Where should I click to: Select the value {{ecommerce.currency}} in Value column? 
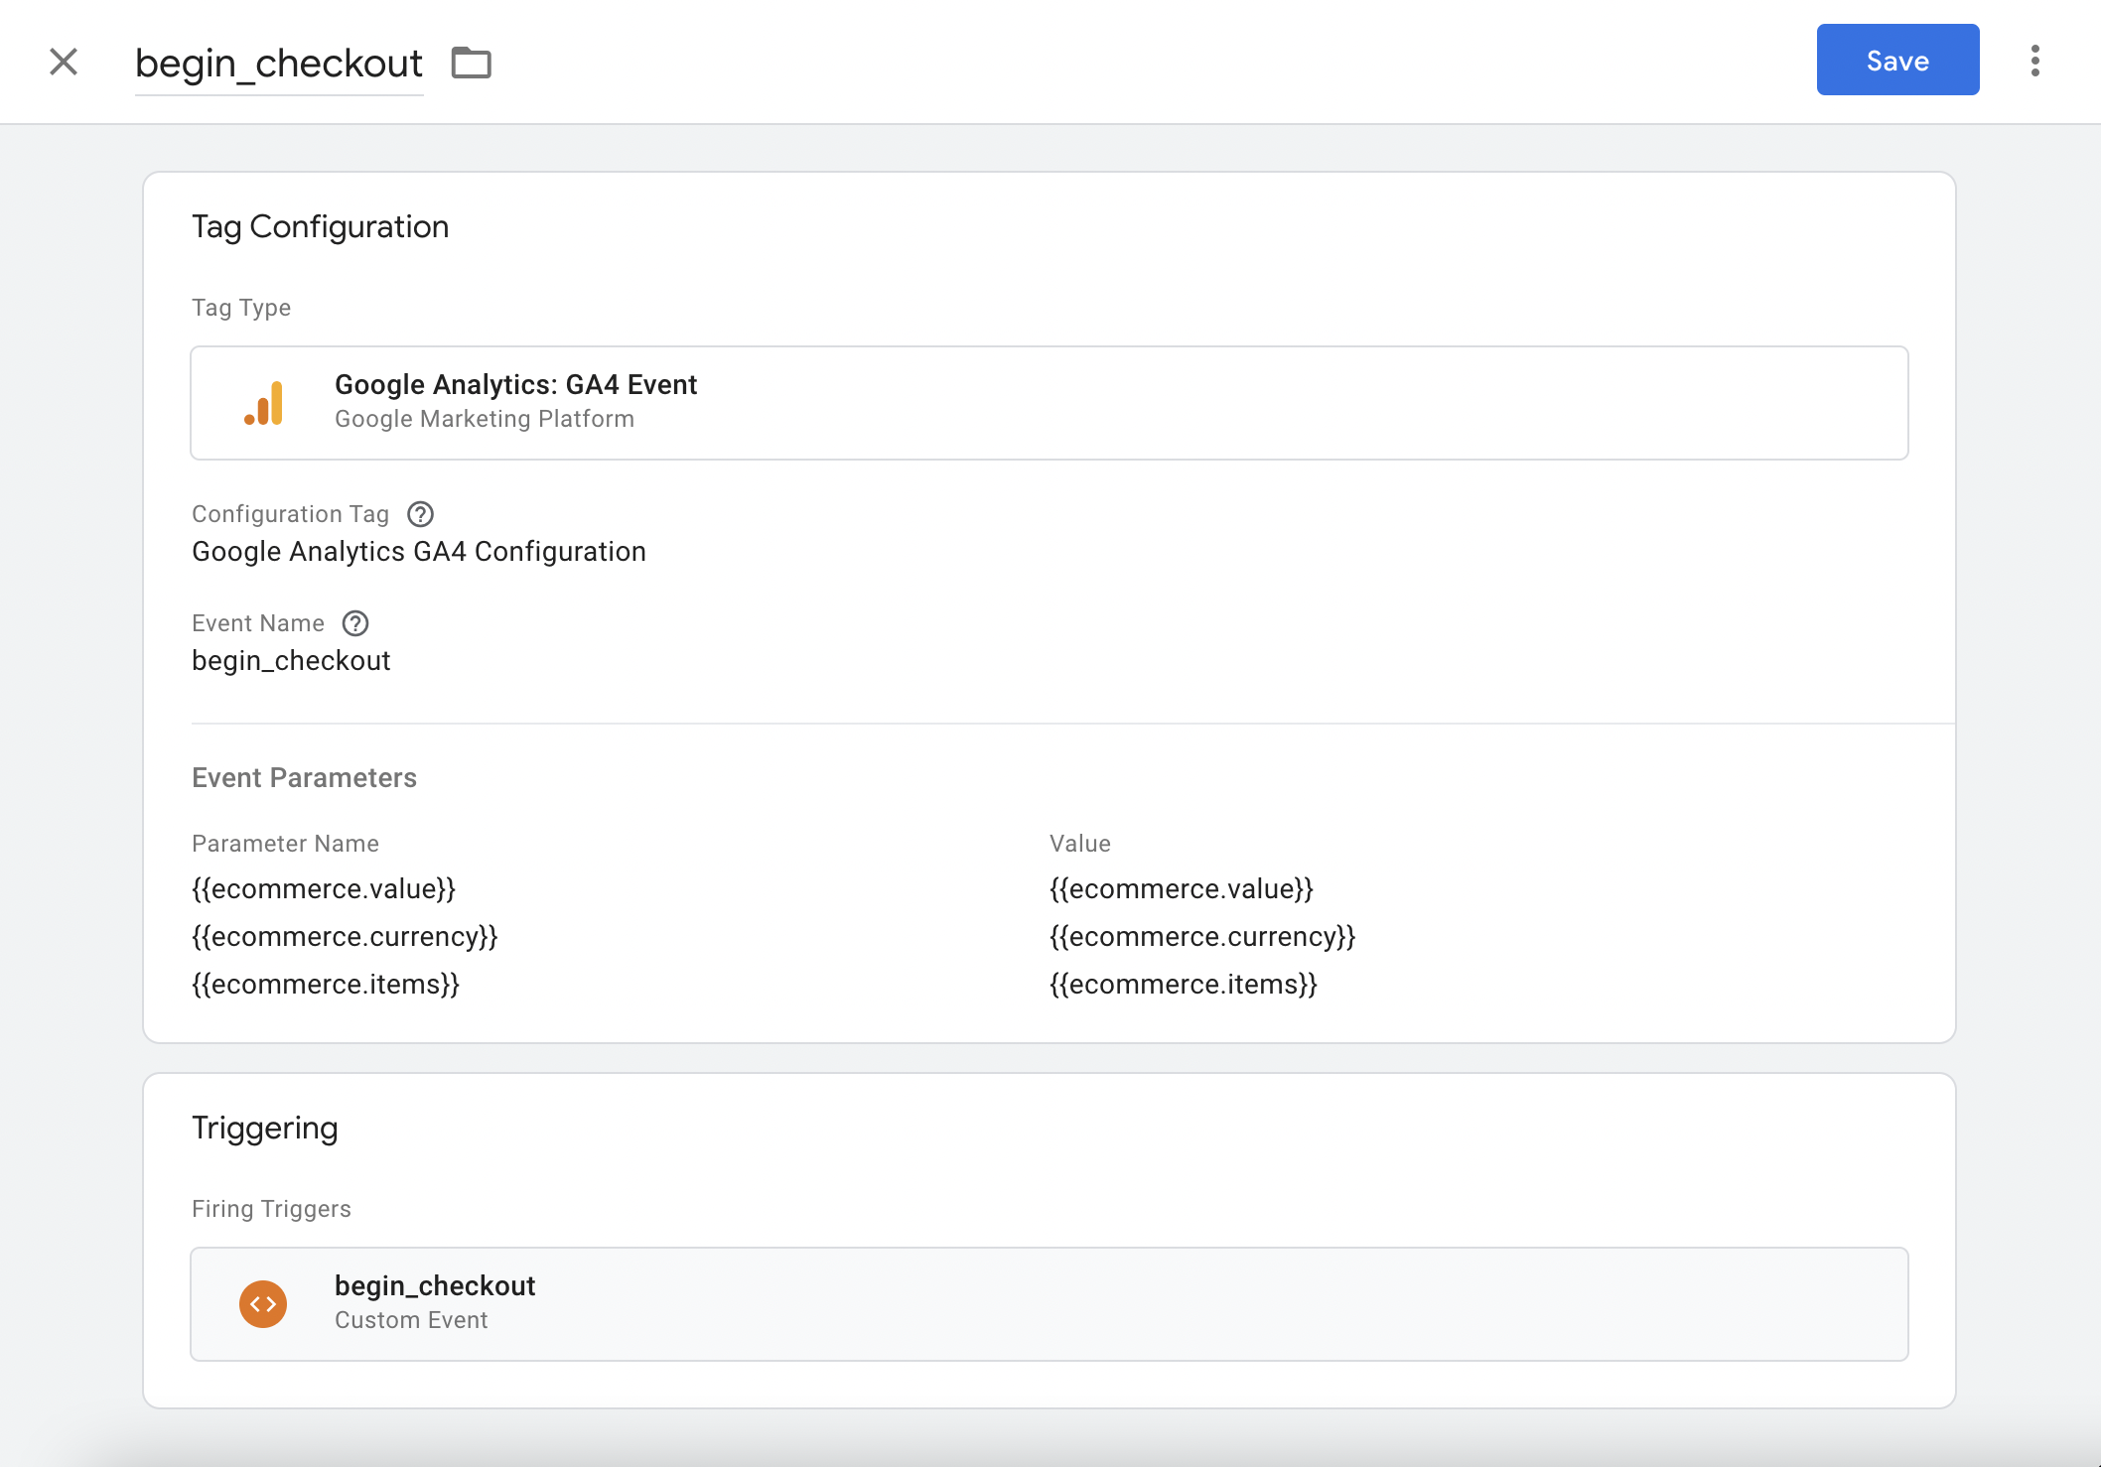[x=1202, y=937]
